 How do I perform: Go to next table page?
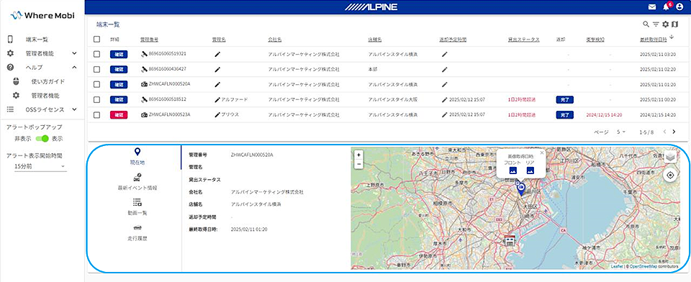(674, 132)
